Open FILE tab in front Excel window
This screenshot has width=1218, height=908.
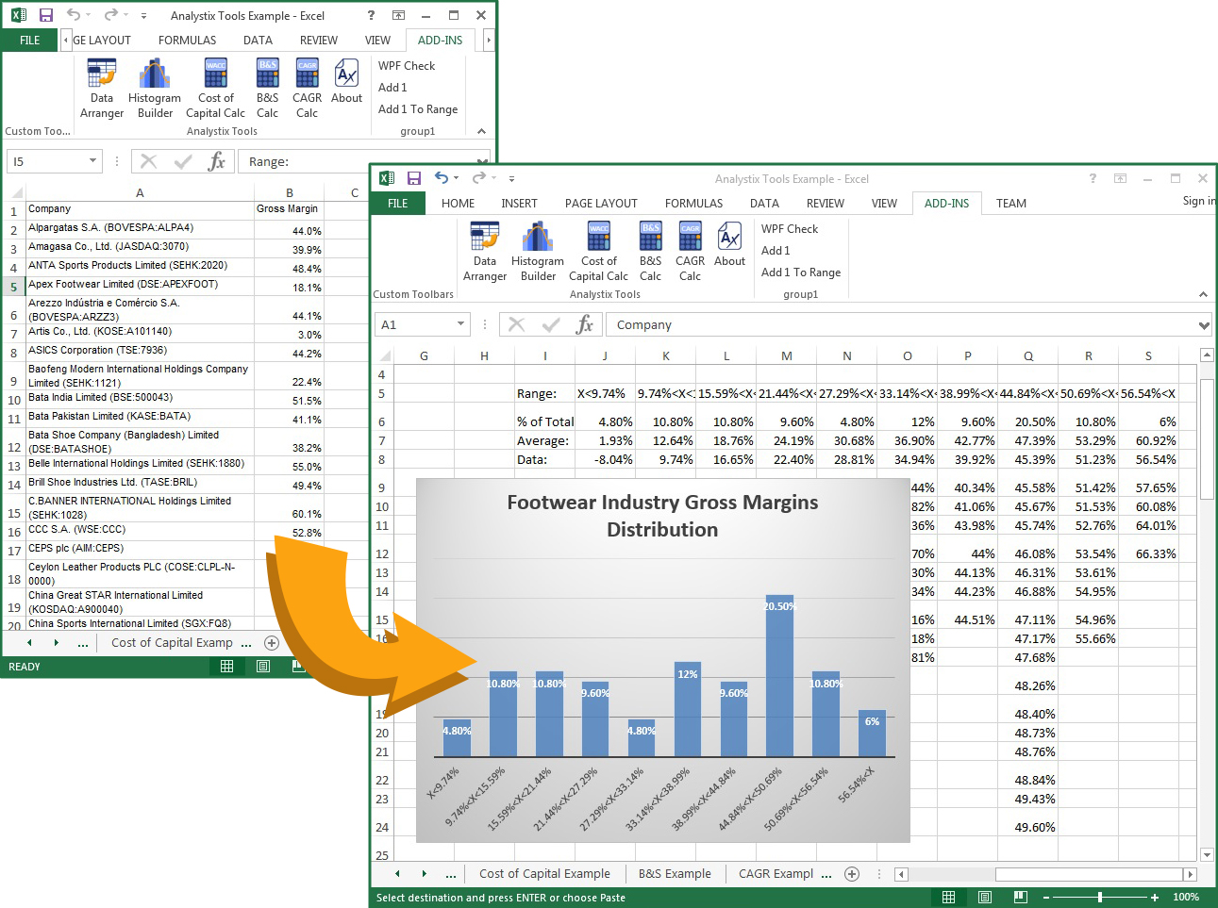pos(398,203)
